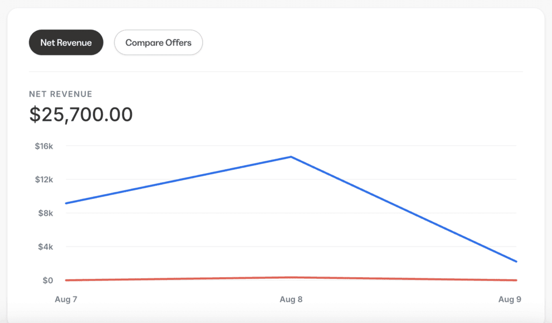Click the red line start at Aug 7
This screenshot has width=552, height=323.
point(66,280)
